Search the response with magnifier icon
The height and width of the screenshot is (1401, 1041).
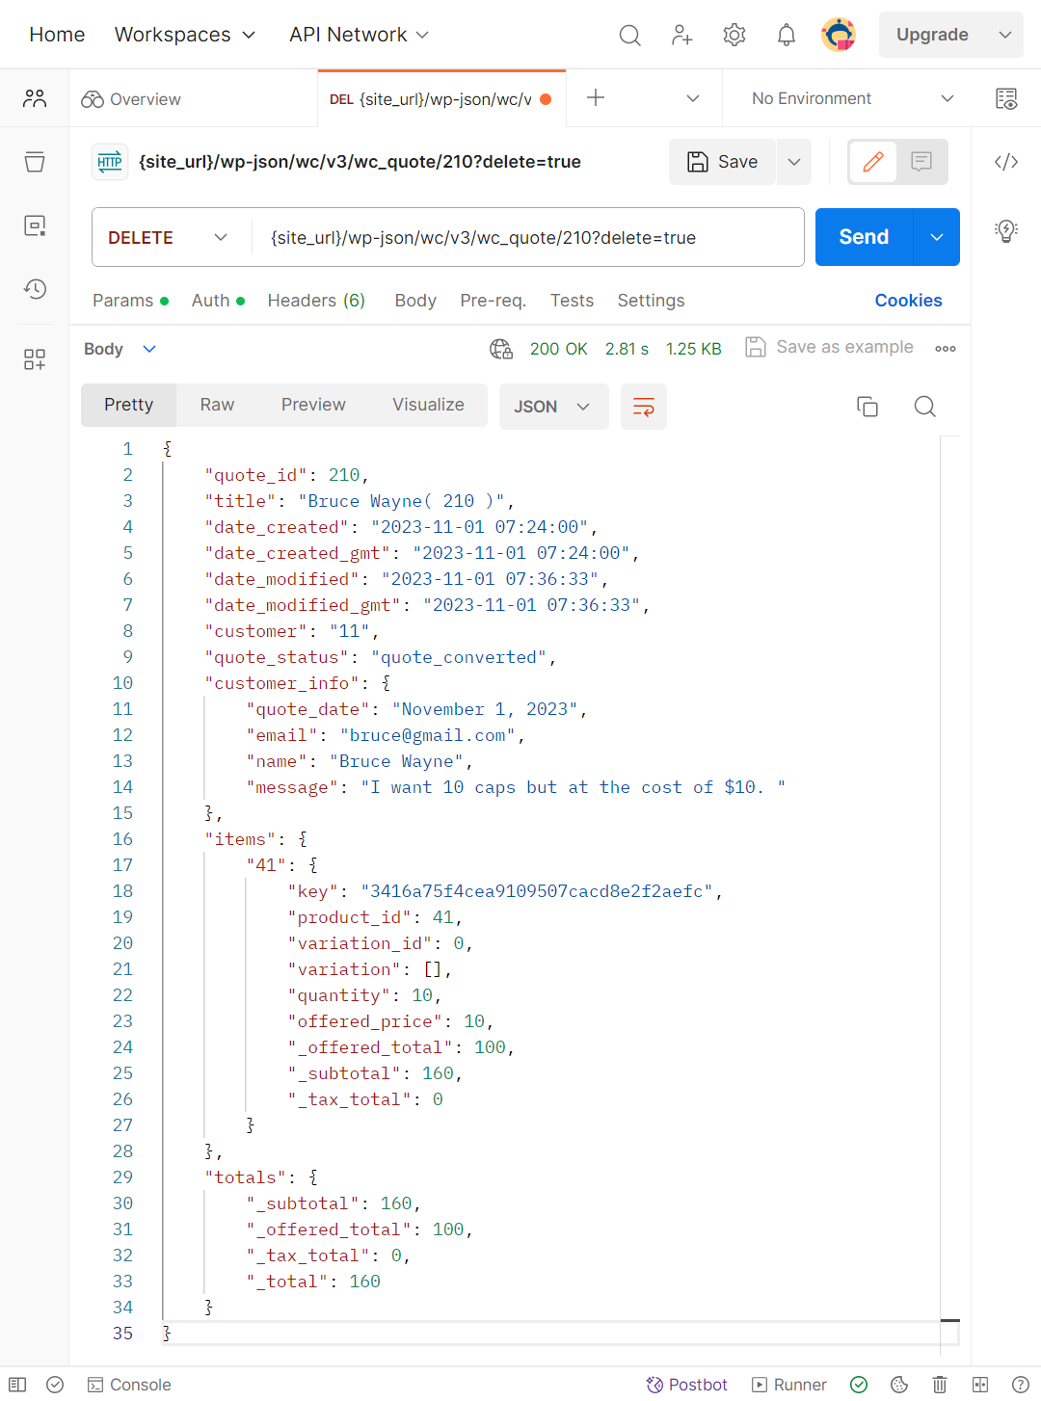(x=924, y=407)
